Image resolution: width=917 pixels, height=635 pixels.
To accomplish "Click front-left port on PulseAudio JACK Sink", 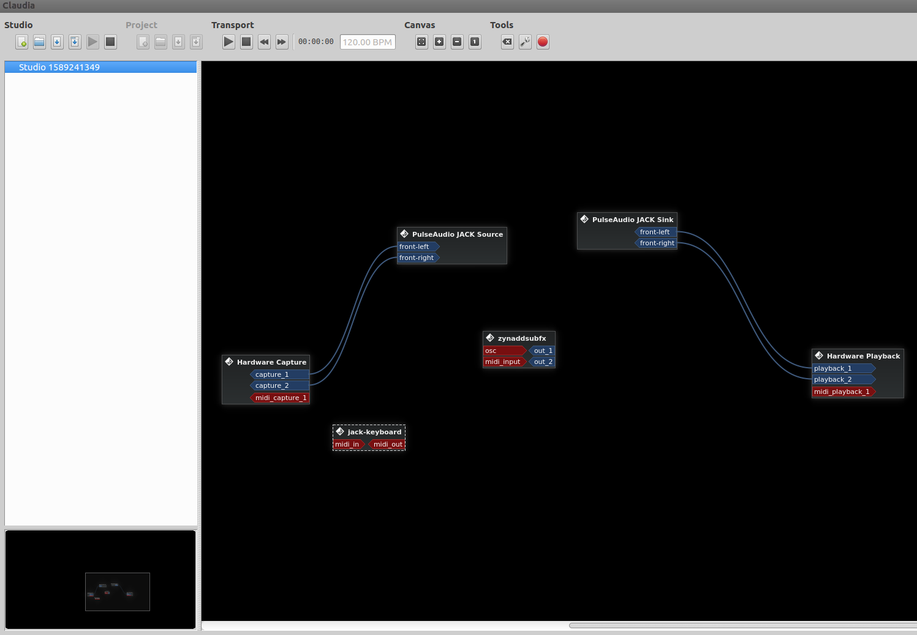I will pos(655,232).
